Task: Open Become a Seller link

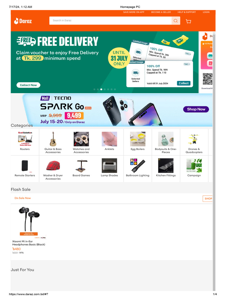Action: 161,12
